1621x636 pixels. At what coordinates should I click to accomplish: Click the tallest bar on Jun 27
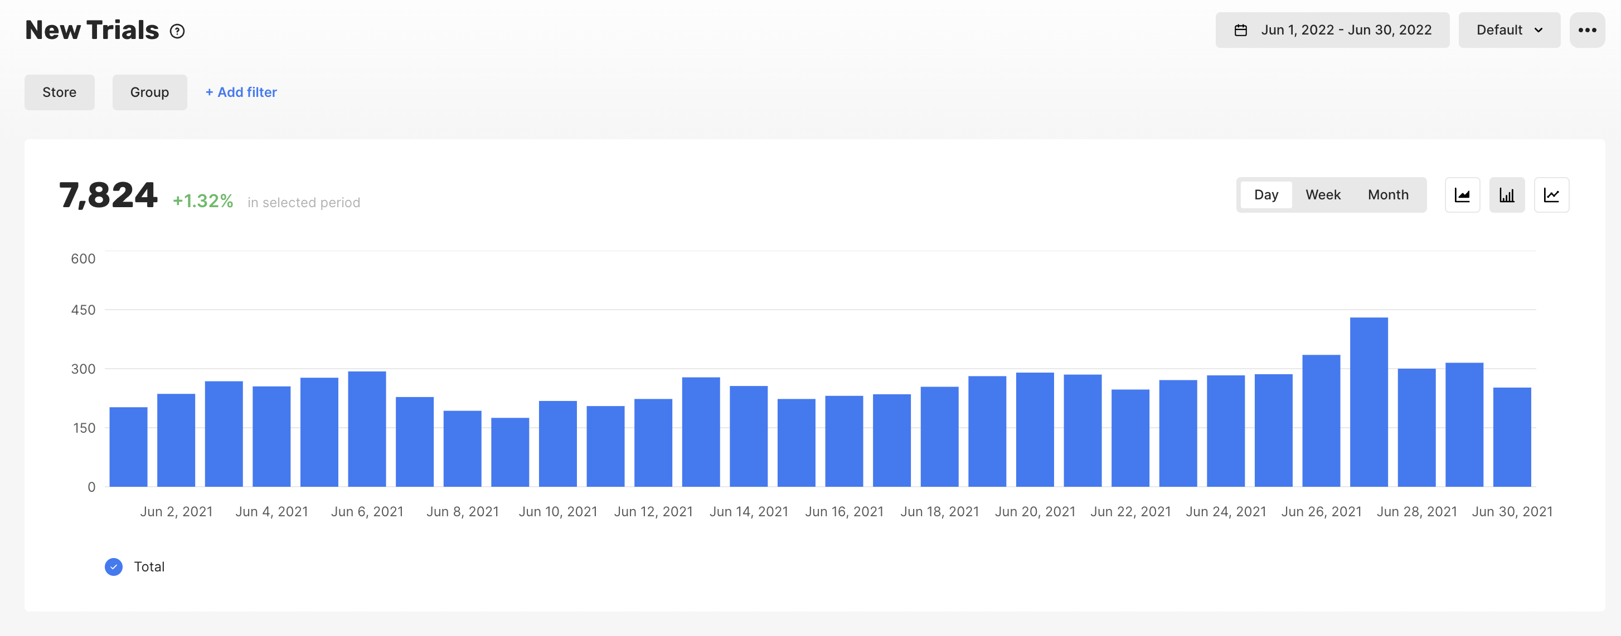pos(1368,402)
